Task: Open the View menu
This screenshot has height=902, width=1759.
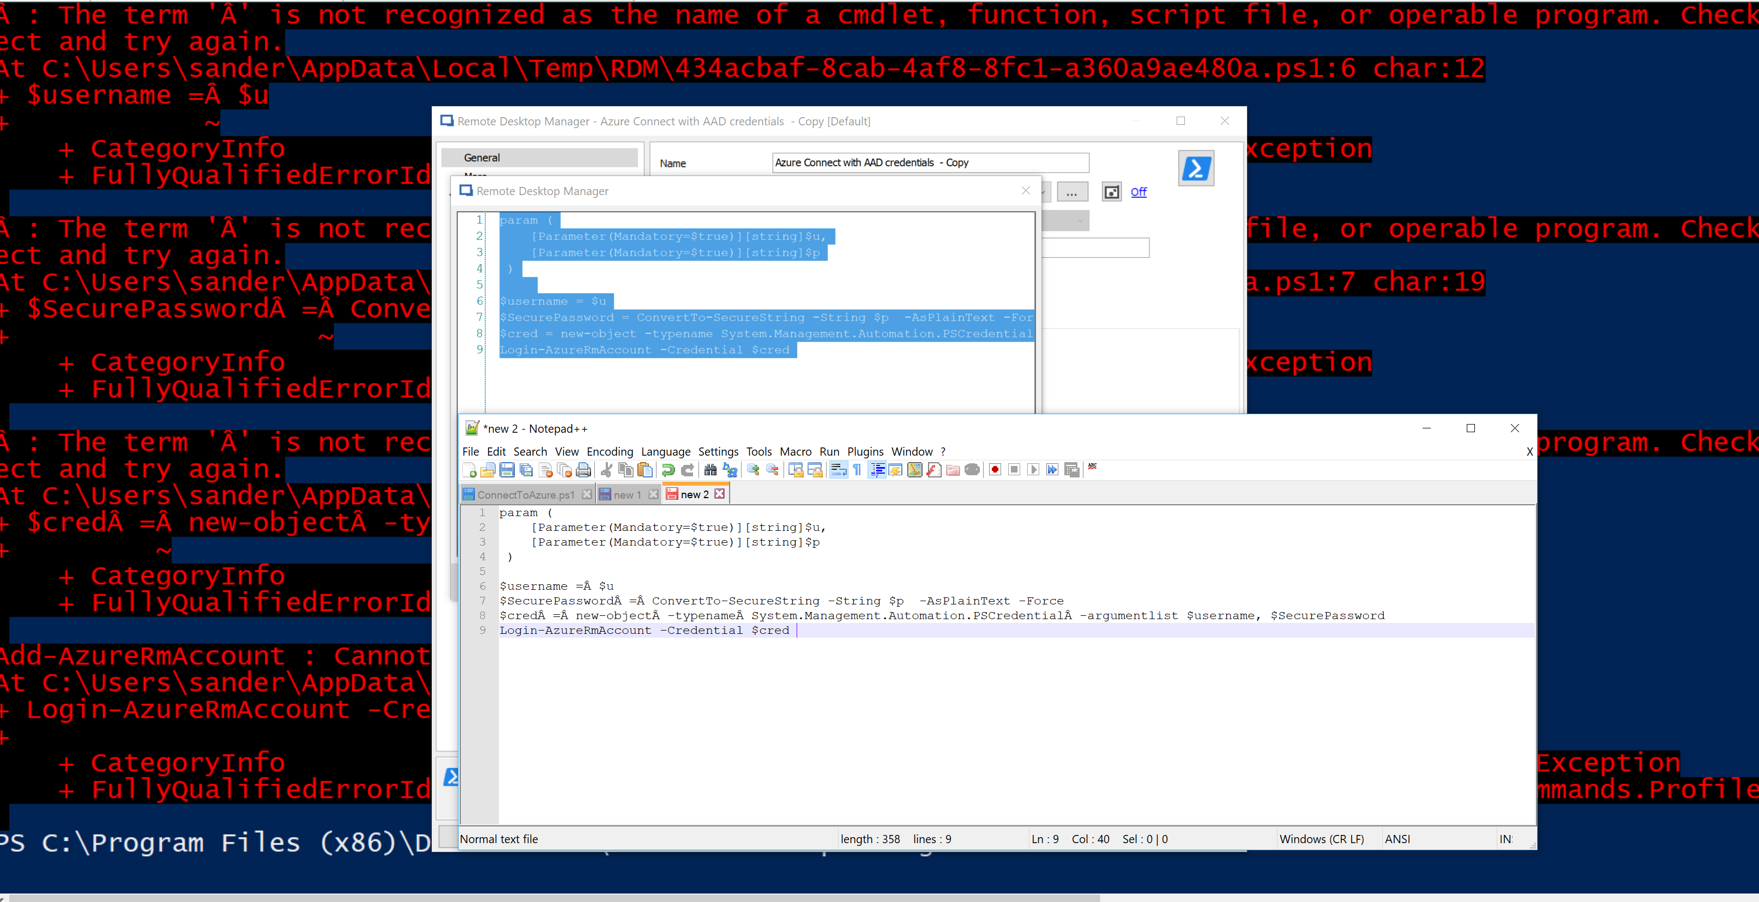Action: (567, 452)
